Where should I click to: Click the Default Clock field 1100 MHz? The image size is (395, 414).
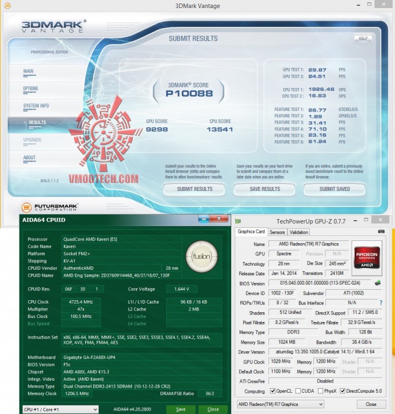pos(281,371)
